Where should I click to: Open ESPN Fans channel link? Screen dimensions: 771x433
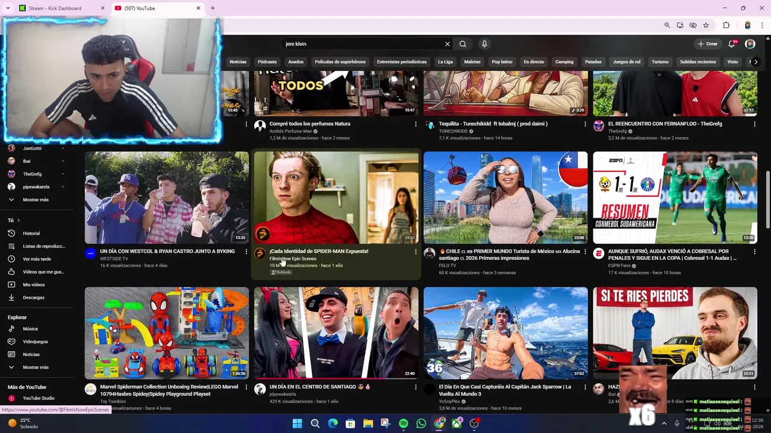click(621, 265)
